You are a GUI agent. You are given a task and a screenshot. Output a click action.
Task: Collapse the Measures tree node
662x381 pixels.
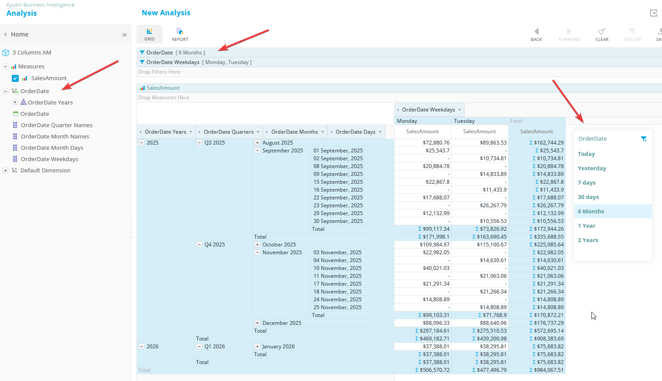click(5, 67)
